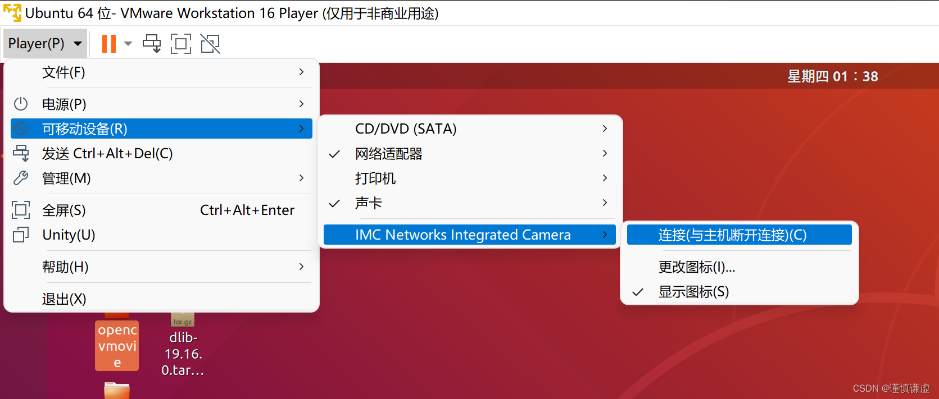Open the 声卡 submenu entry
Viewport: 939px width, 399px height.
470,203
